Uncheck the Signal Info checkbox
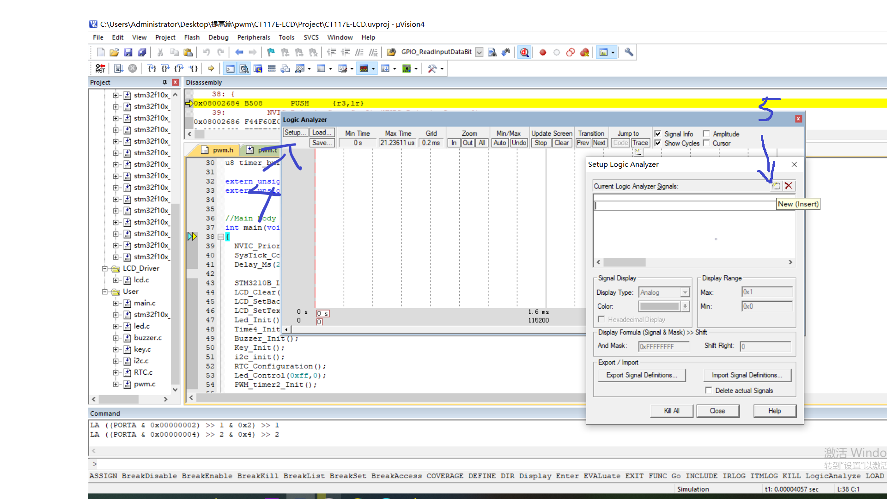This screenshot has width=887, height=499. [x=658, y=134]
